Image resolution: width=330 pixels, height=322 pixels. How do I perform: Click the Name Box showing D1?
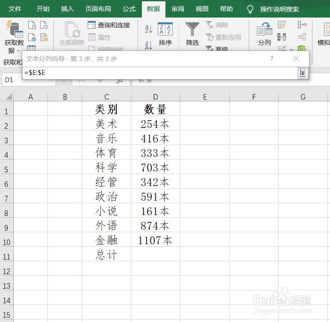[29, 80]
